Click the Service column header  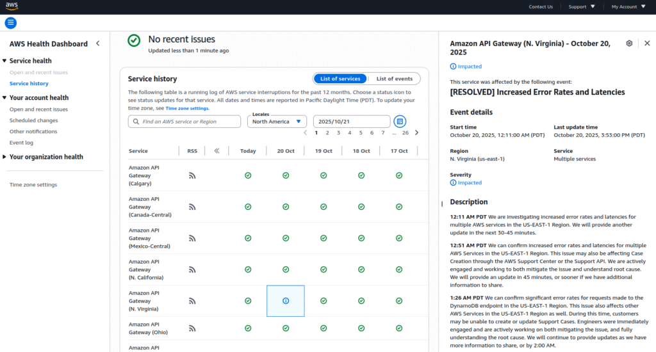[138, 151]
